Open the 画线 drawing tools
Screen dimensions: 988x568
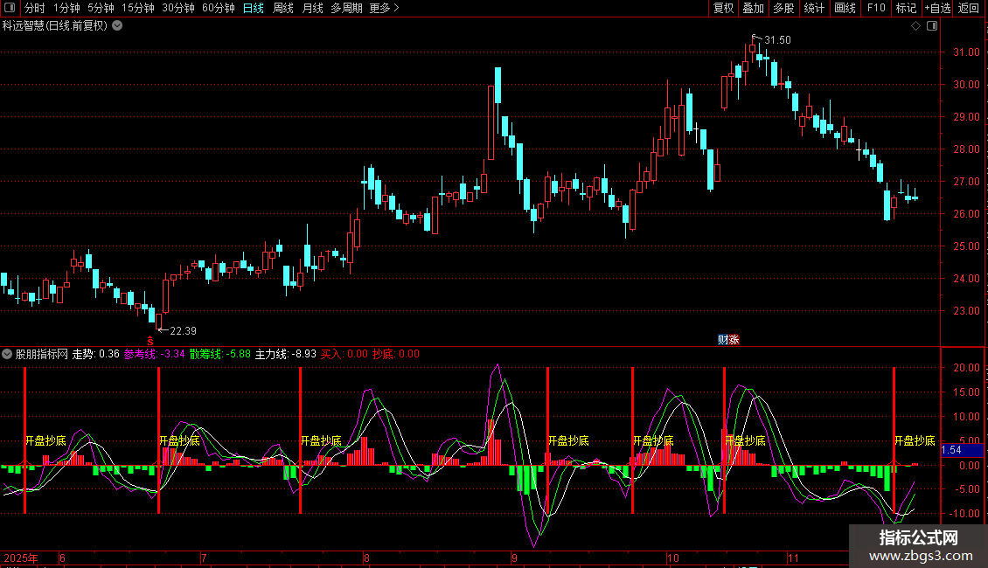tap(845, 8)
